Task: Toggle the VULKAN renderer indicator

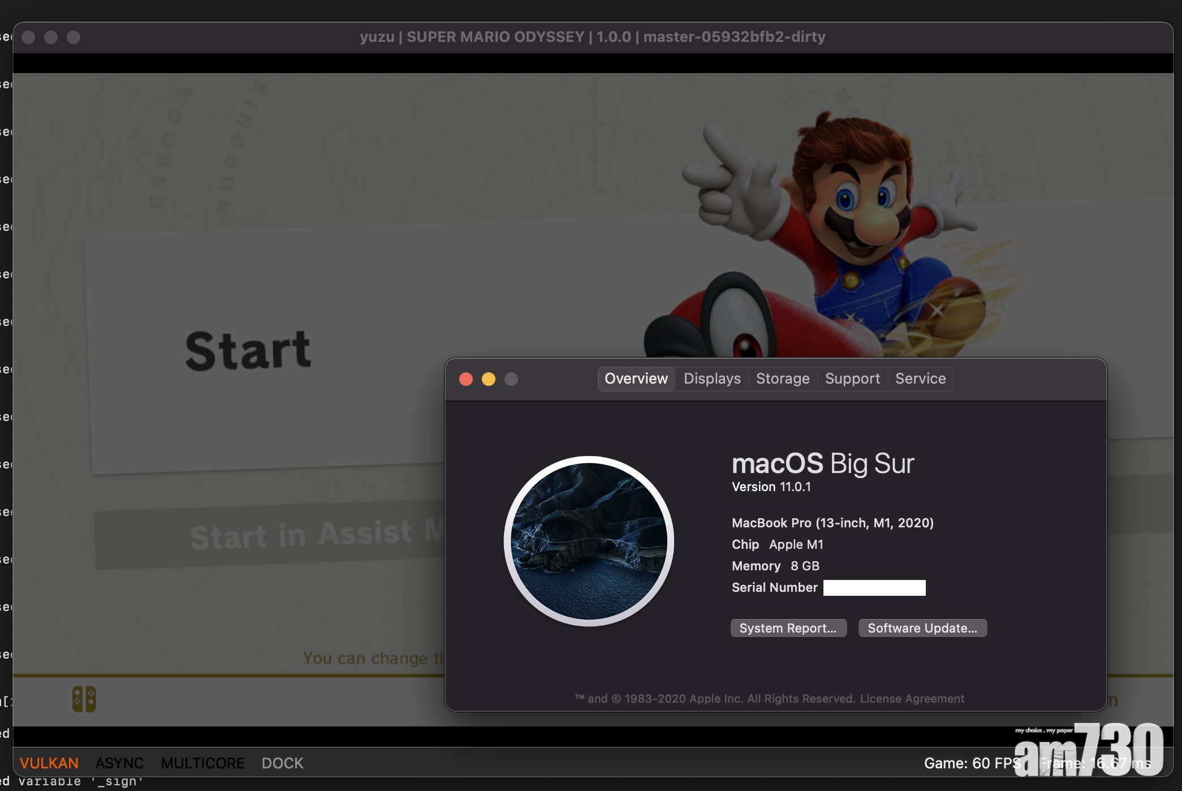Action: [x=49, y=763]
